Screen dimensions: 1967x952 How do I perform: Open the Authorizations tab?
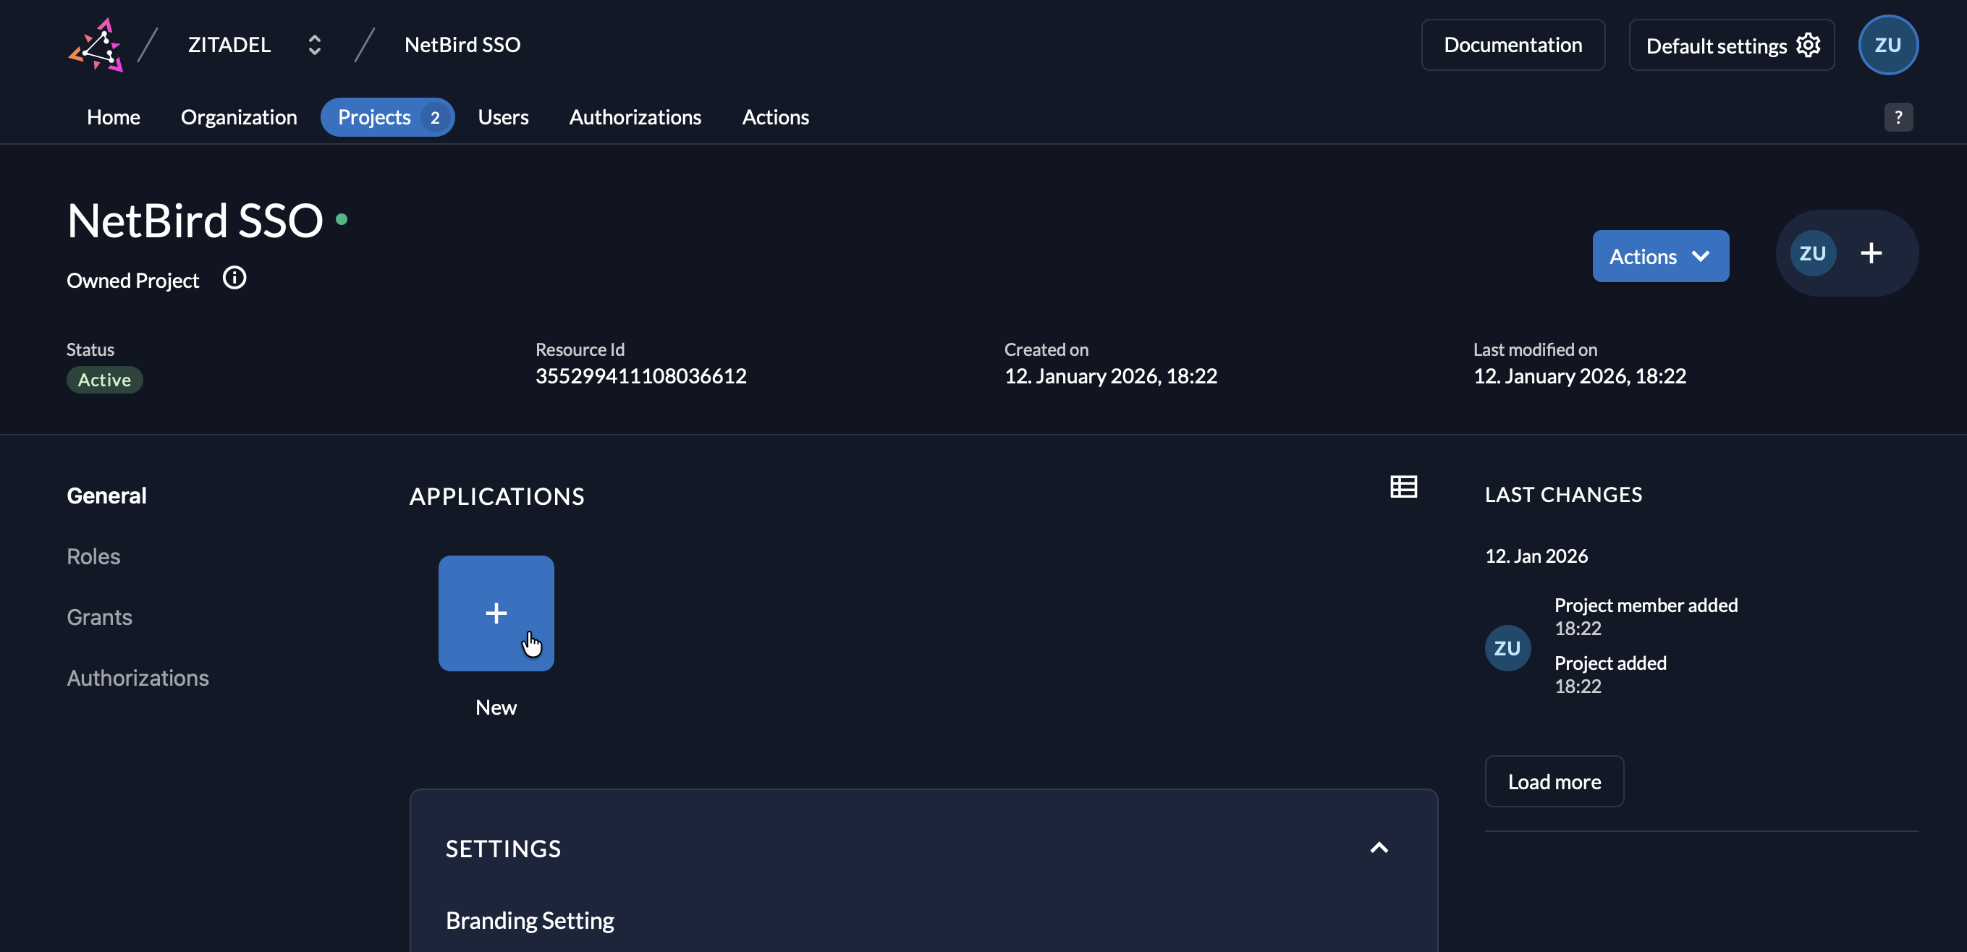click(635, 116)
